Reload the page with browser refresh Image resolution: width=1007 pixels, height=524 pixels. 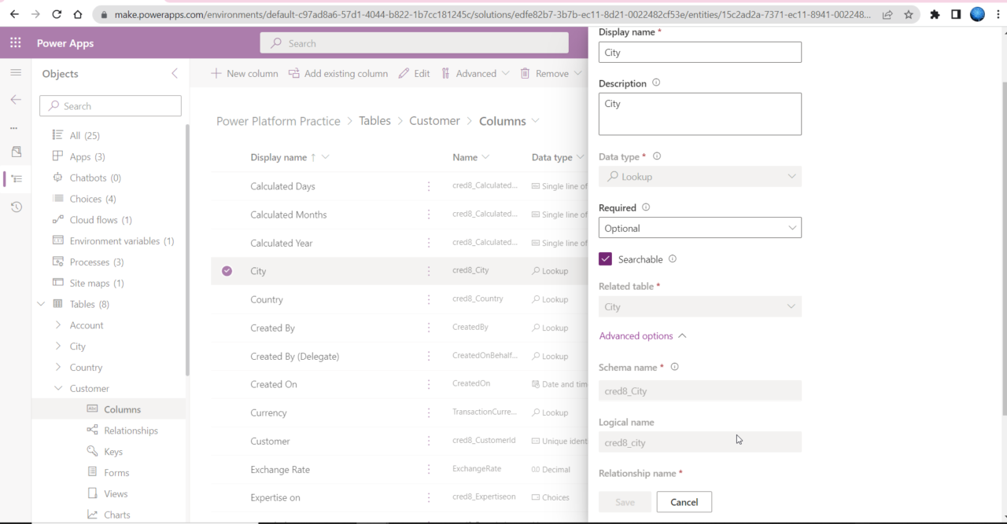click(x=57, y=14)
